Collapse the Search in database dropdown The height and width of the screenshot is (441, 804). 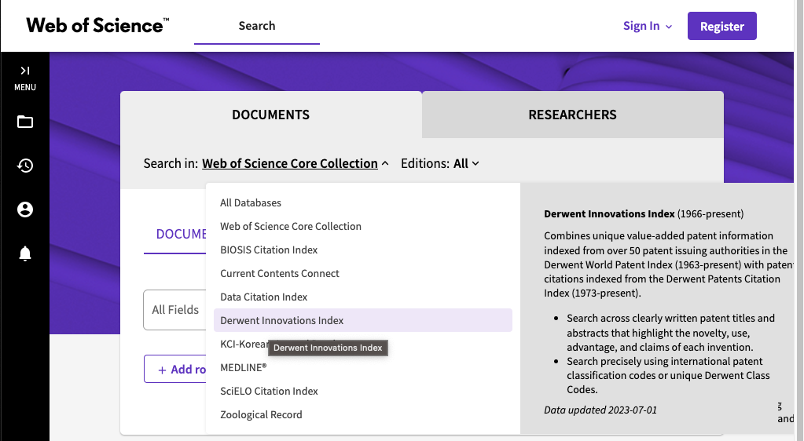(x=295, y=163)
